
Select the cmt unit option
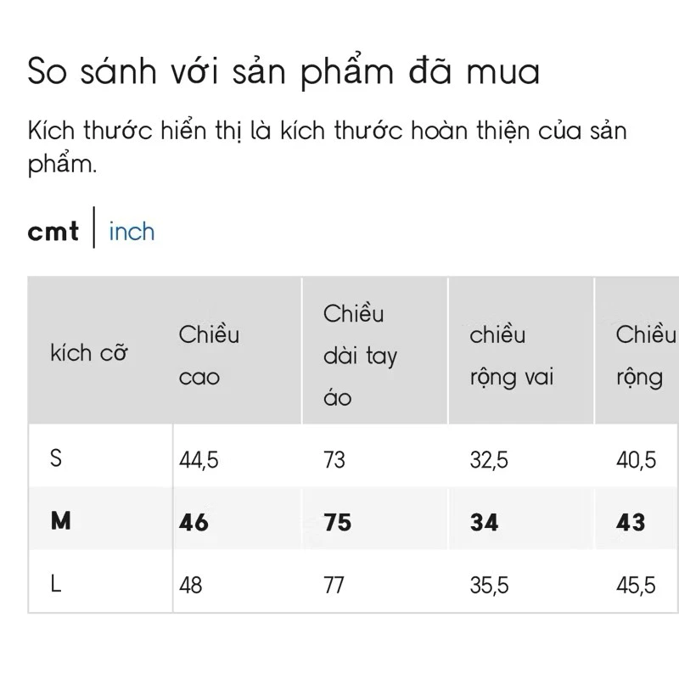(x=53, y=232)
